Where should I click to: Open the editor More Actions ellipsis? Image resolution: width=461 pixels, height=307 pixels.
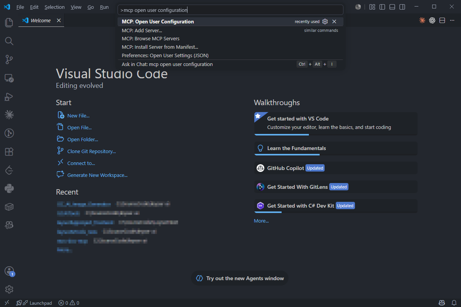[x=452, y=20]
